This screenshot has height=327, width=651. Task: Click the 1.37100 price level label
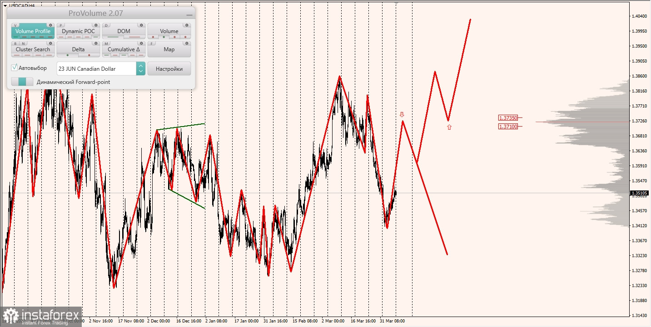pyautogui.click(x=508, y=126)
